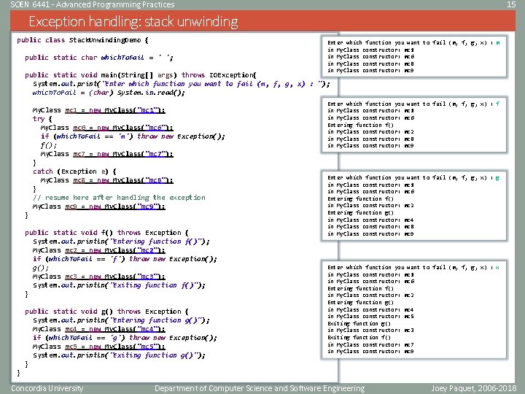
Task: Click the second output box's prompt line ending in 'f'
Action: pos(414,104)
